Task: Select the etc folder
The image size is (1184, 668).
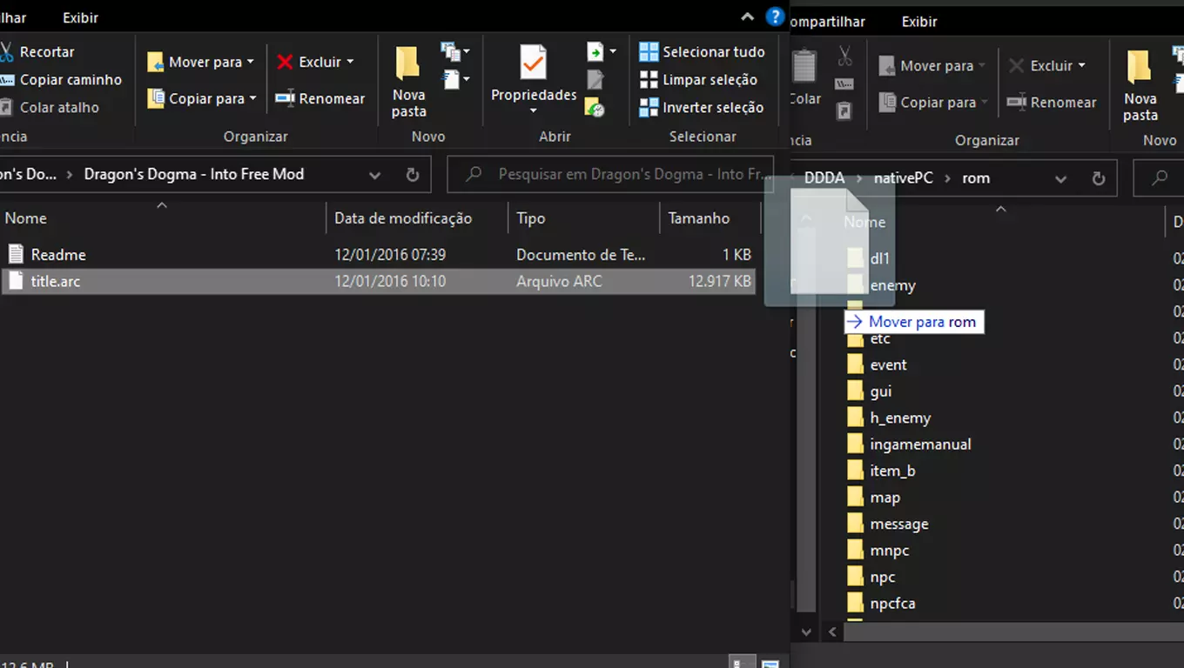Action: pos(880,338)
